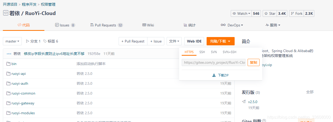
Task: Click 添加启动执行脚本 commit message
Action: (91, 64)
